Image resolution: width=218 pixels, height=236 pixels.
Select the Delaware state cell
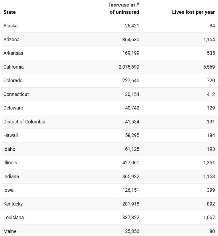tap(13, 108)
